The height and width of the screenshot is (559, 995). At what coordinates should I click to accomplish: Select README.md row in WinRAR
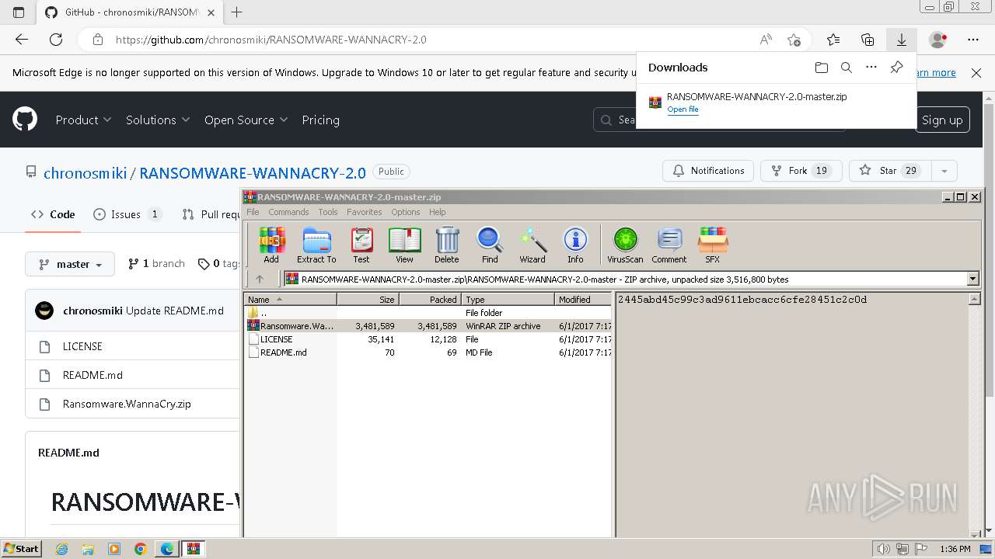[x=428, y=352]
